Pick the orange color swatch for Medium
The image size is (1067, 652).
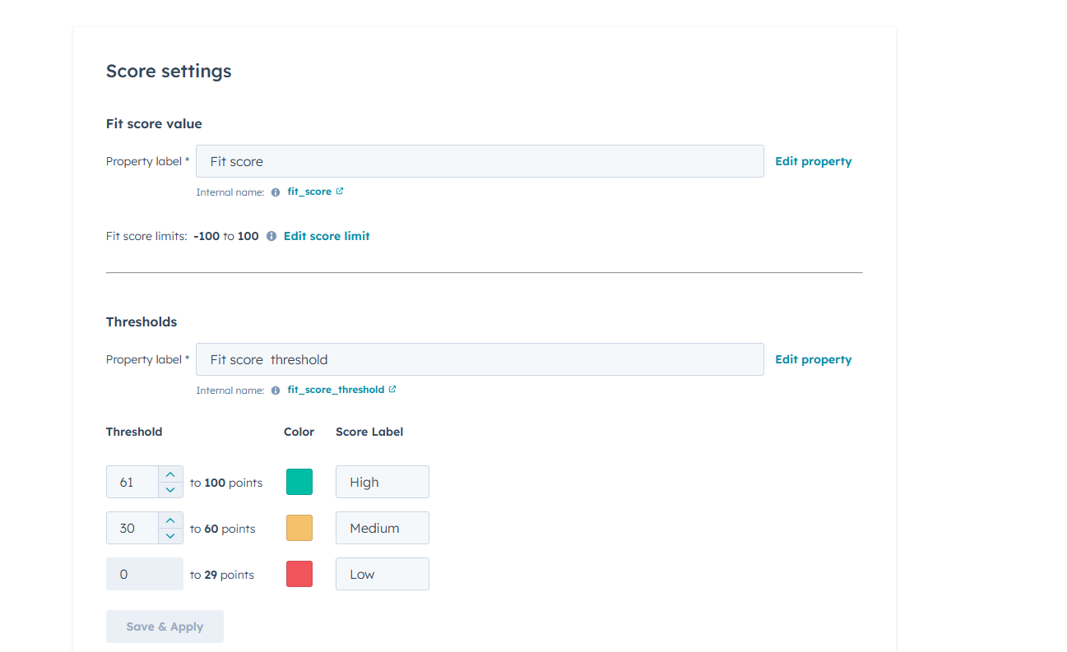click(x=299, y=528)
